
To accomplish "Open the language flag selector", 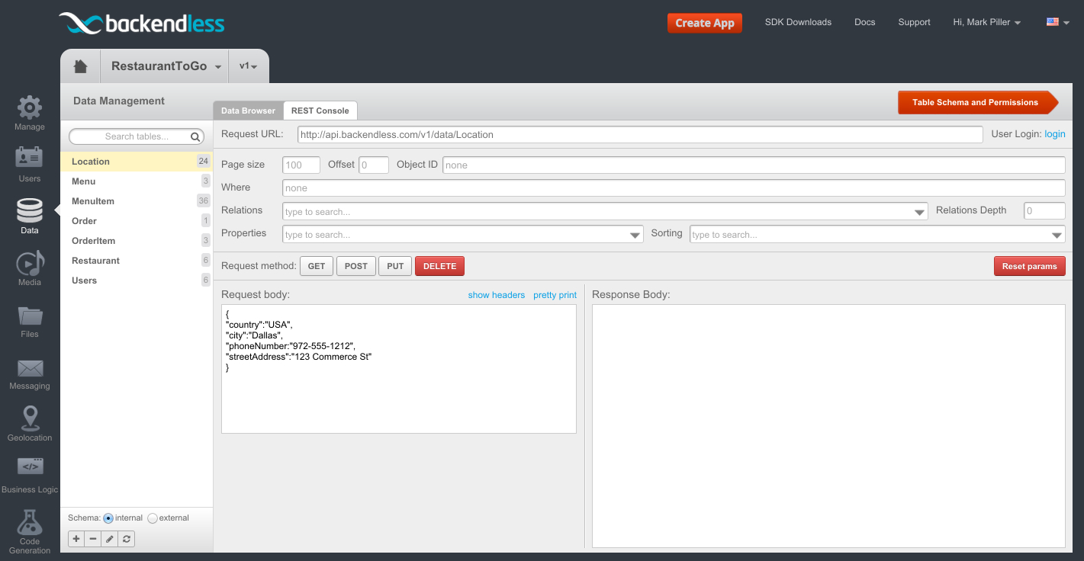I will click(x=1057, y=22).
